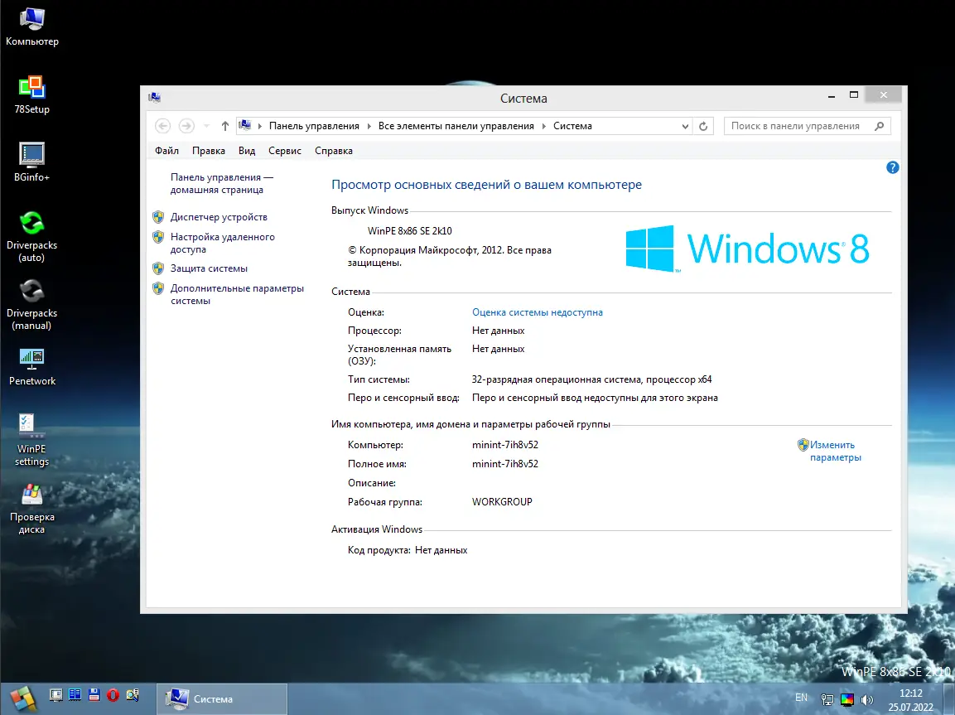Screen dimensions: 955x715
Task: Click Изменить параметры link
Action: pos(835,452)
